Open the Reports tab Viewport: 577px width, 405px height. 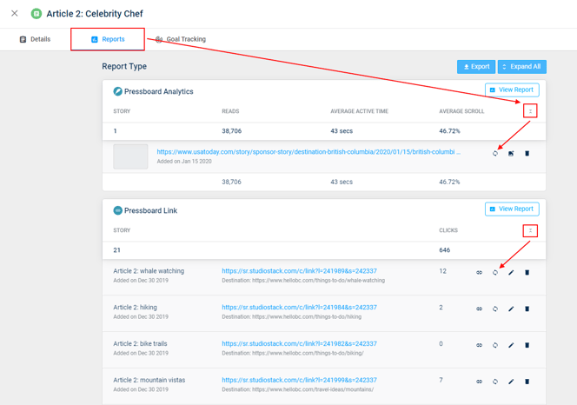(x=108, y=39)
